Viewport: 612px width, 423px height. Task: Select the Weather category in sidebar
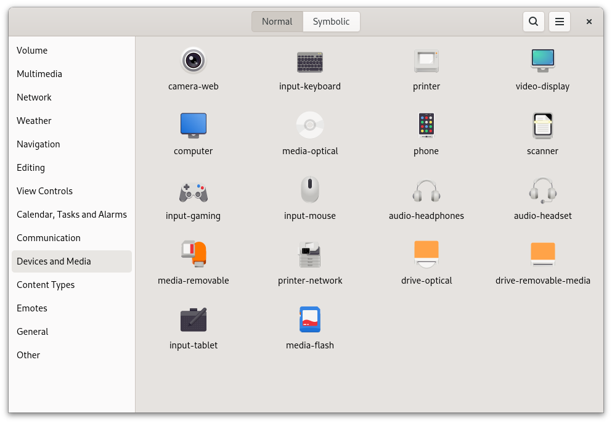coord(34,121)
